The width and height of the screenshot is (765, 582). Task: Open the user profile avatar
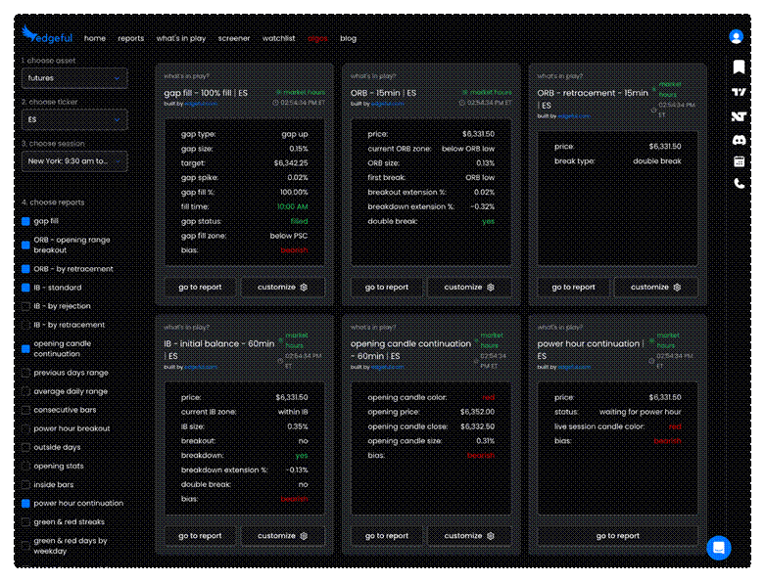click(736, 36)
